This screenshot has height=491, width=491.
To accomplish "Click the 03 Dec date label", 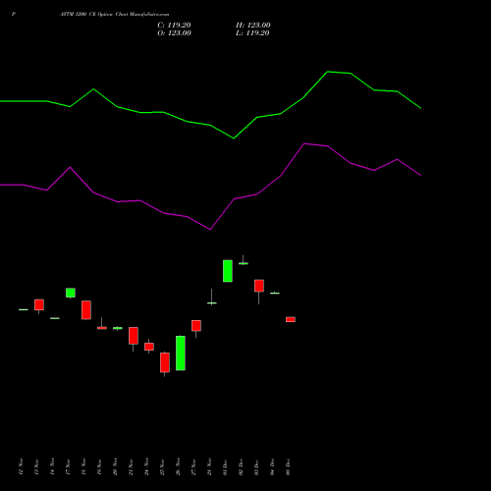I will pos(256,466).
